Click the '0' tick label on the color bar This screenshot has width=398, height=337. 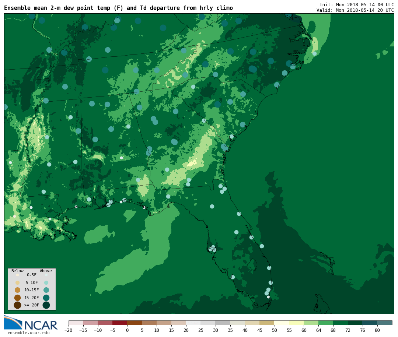click(x=127, y=330)
